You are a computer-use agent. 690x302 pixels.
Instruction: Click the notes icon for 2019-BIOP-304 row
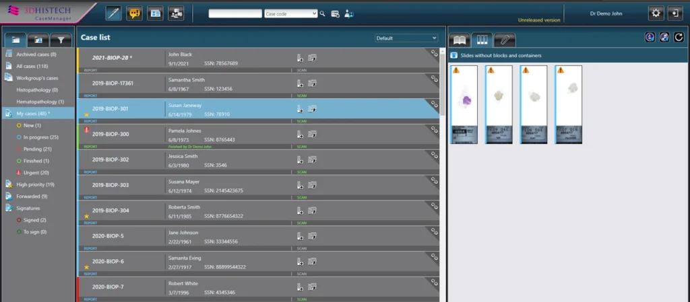pyautogui.click(x=313, y=211)
